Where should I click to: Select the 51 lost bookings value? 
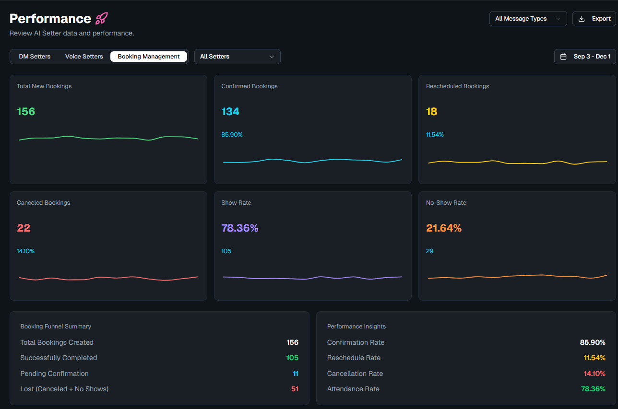point(295,389)
